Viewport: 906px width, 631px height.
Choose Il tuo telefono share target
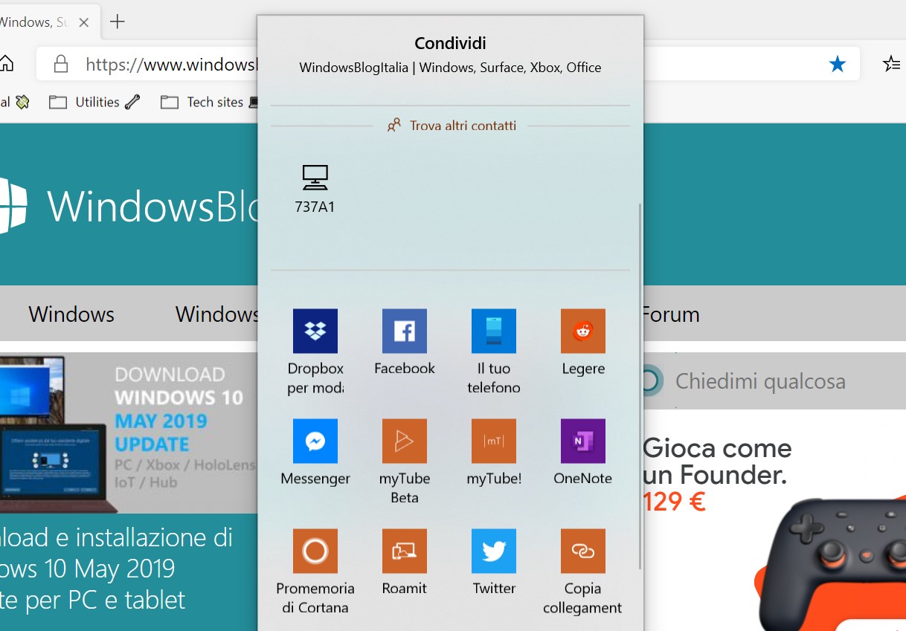494,352
